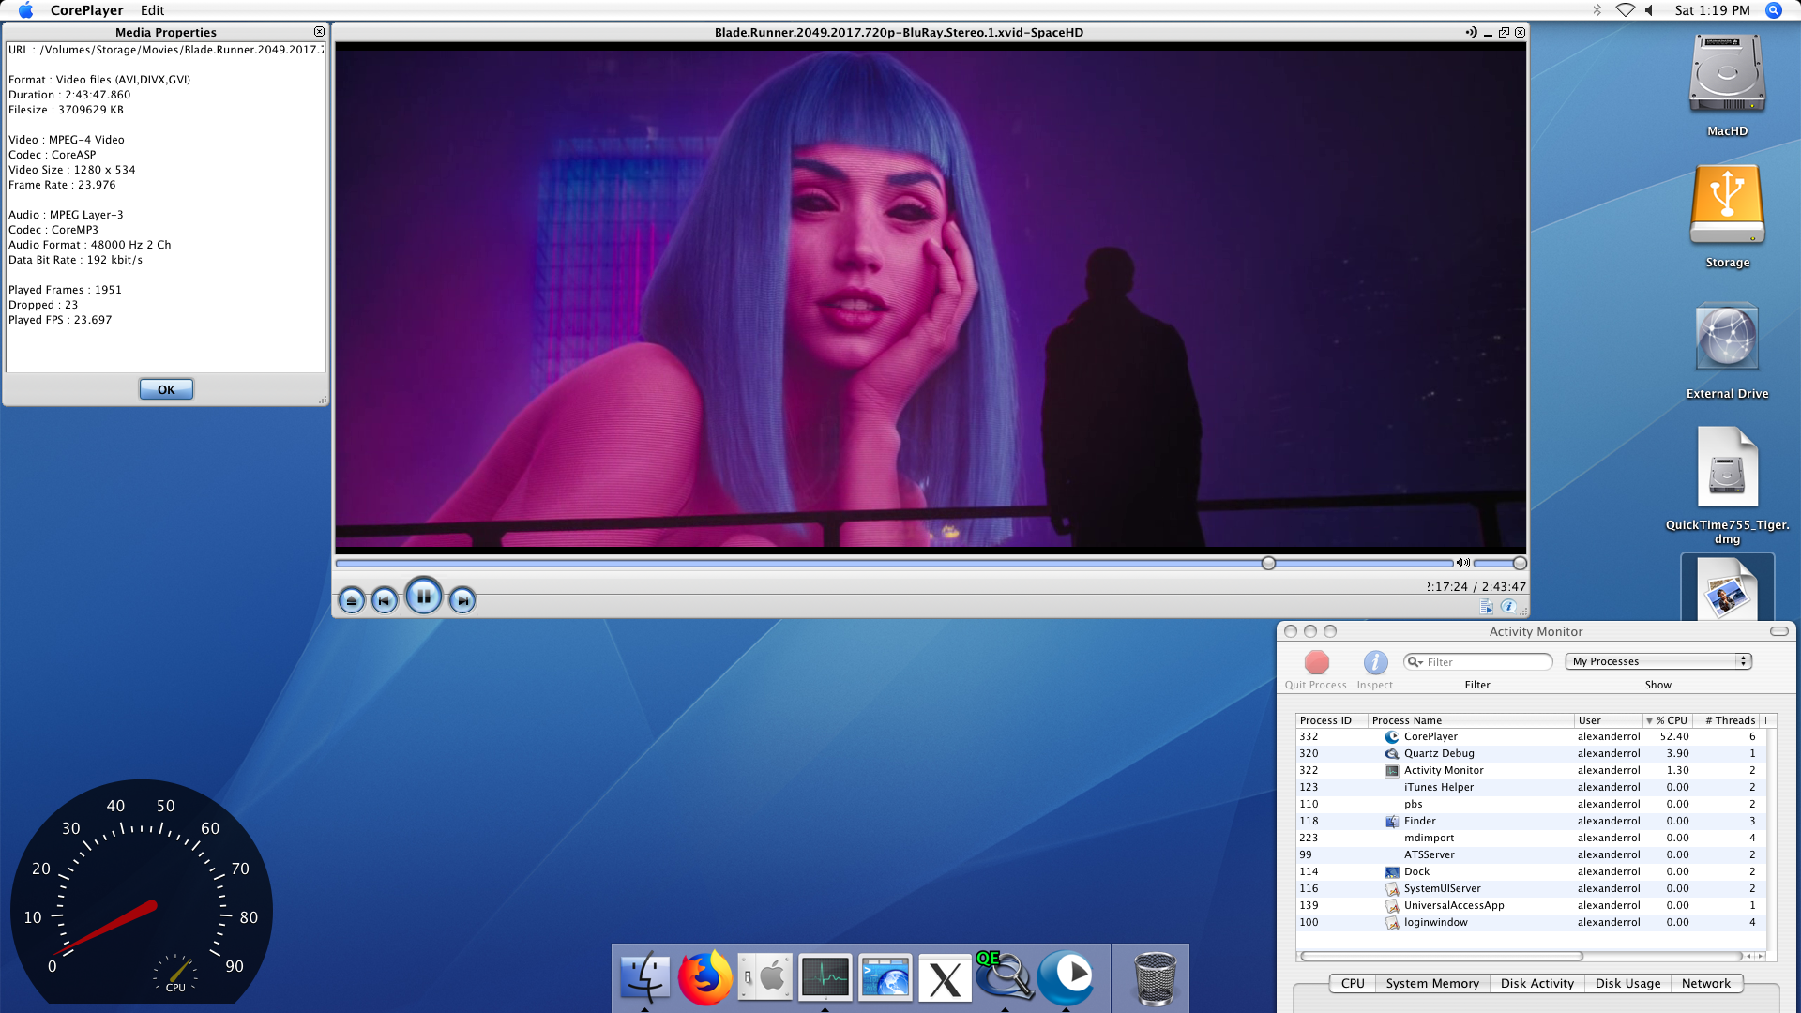Open Quartz Debug from the Dock
The image size is (1801, 1013).
point(1005,975)
